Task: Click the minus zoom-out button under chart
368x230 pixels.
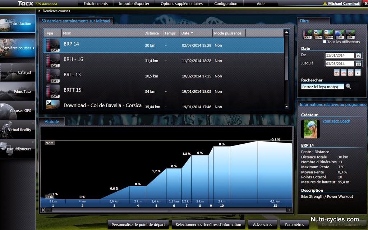Action: 49,210
